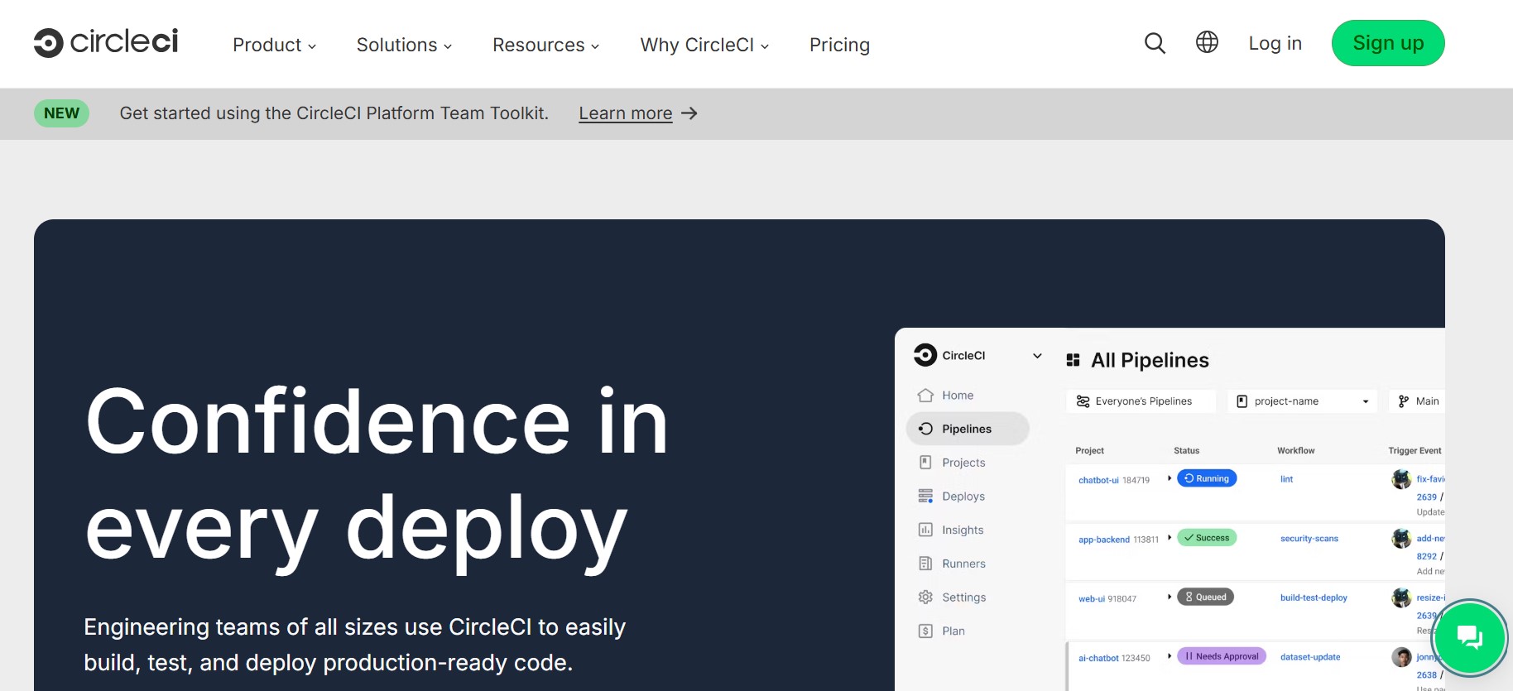The image size is (1513, 691).
Task: Open the dataset-update workflow link
Action: click(x=1310, y=657)
